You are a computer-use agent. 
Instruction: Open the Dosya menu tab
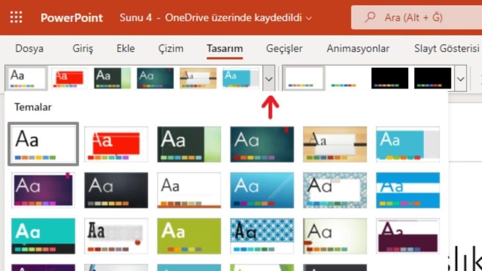coord(29,48)
